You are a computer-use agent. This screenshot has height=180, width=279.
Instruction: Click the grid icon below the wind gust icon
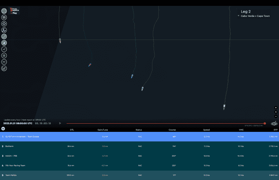pos(4,56)
